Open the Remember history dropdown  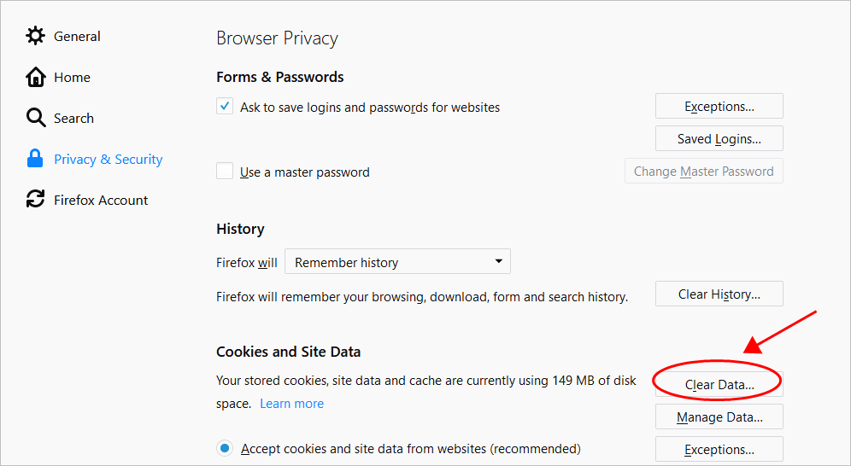tap(397, 261)
